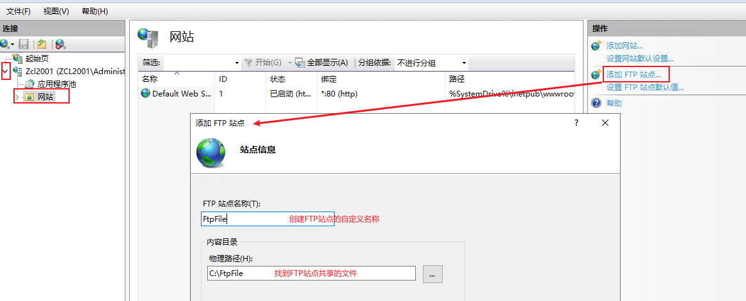746x301 pixels.
Task: Click the 全部显示(A) show all icon
Action: click(299, 63)
